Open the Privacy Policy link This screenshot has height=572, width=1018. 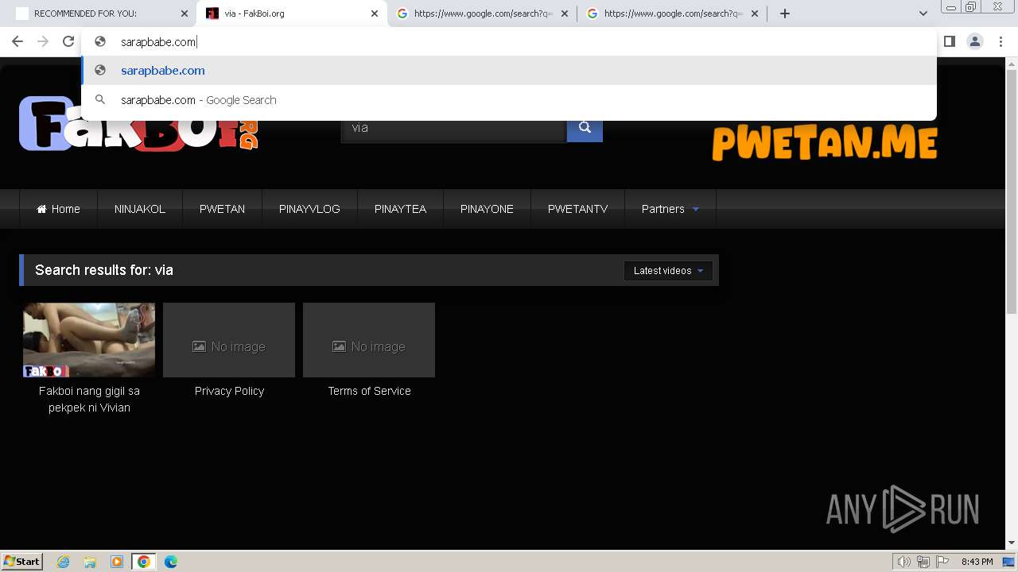(x=229, y=391)
